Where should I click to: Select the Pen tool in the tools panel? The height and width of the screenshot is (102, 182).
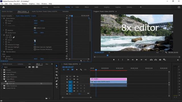click(57, 81)
